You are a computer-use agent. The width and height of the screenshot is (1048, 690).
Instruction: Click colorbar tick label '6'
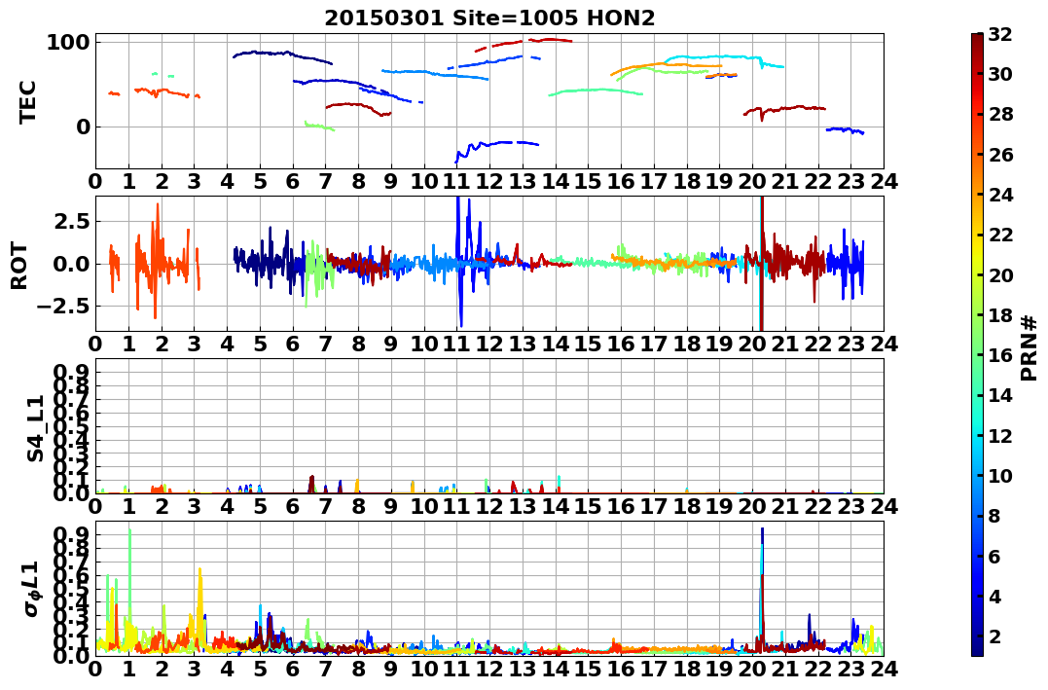tap(994, 556)
